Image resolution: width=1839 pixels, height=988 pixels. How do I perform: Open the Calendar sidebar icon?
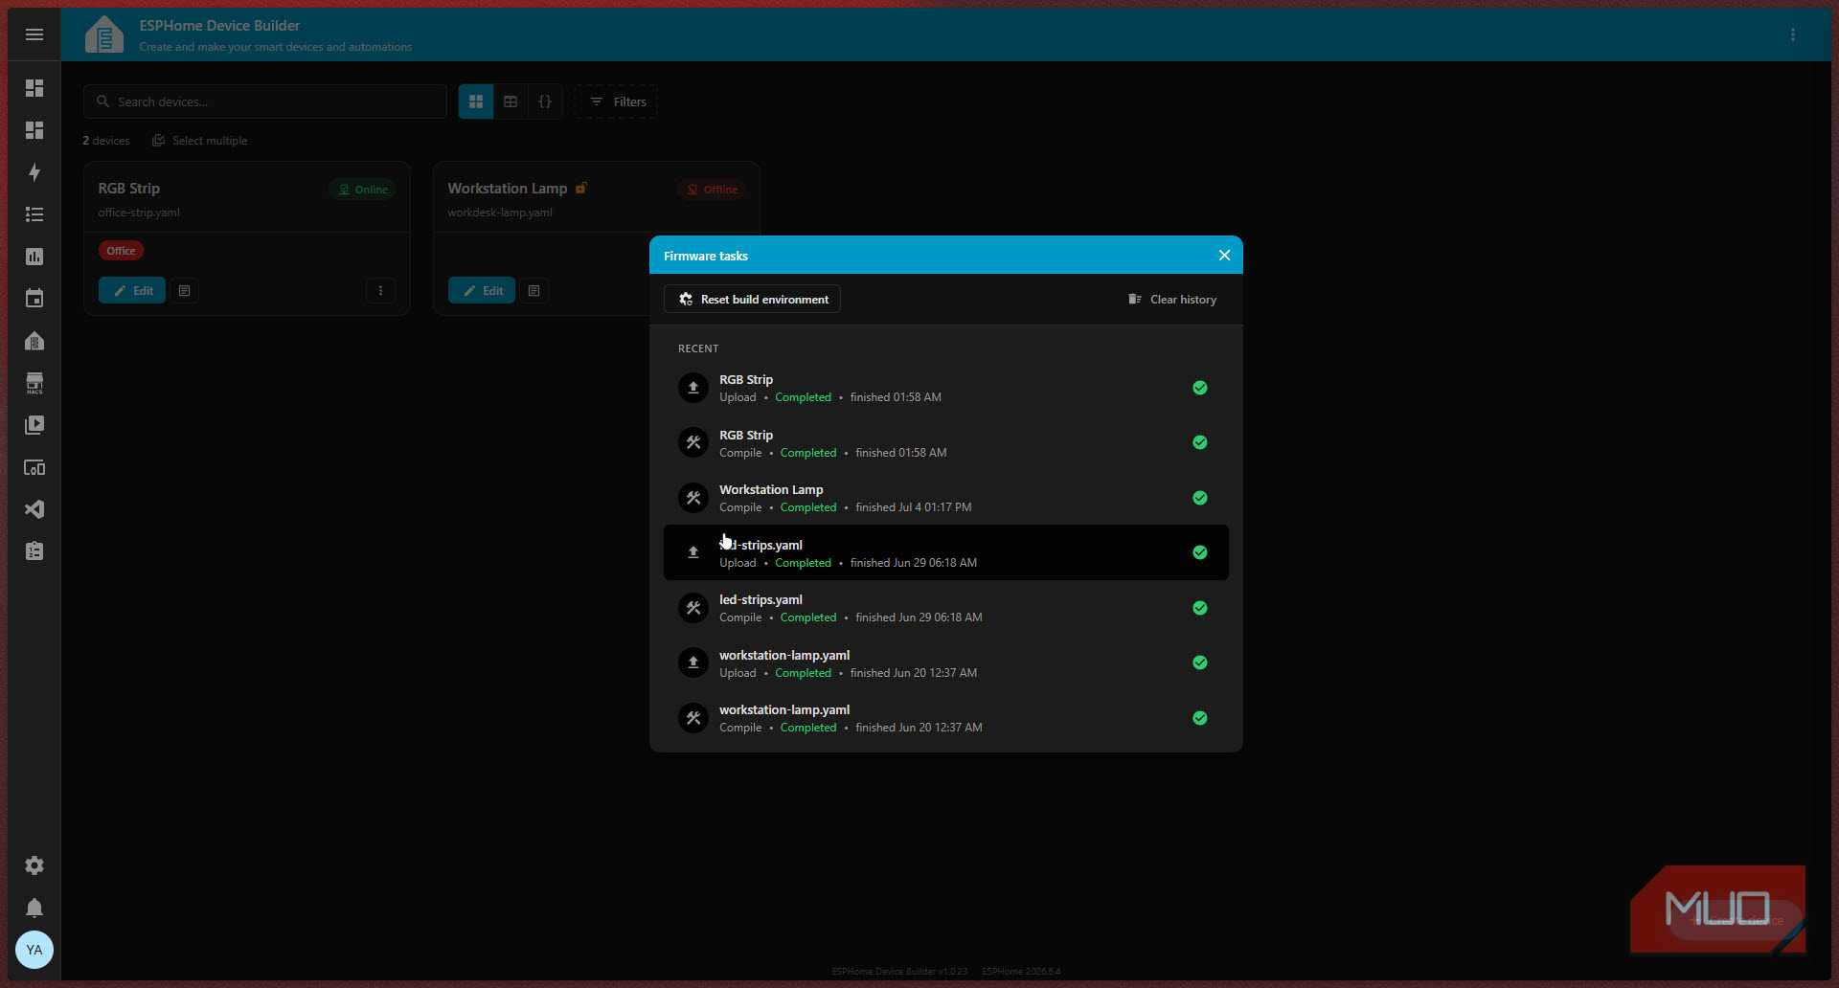34,299
